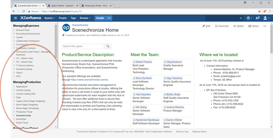The height and width of the screenshot is (138, 273).
Task: Click the browser forward arrow
Action: click(19, 11)
